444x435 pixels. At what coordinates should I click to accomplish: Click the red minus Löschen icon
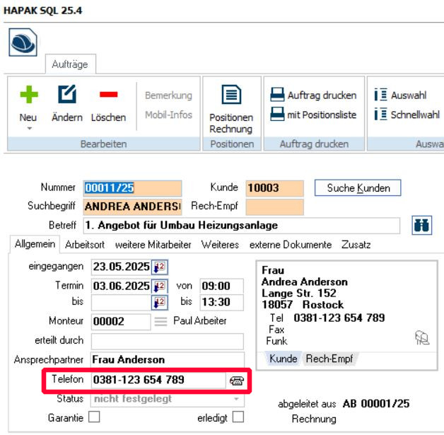pyautogui.click(x=107, y=95)
